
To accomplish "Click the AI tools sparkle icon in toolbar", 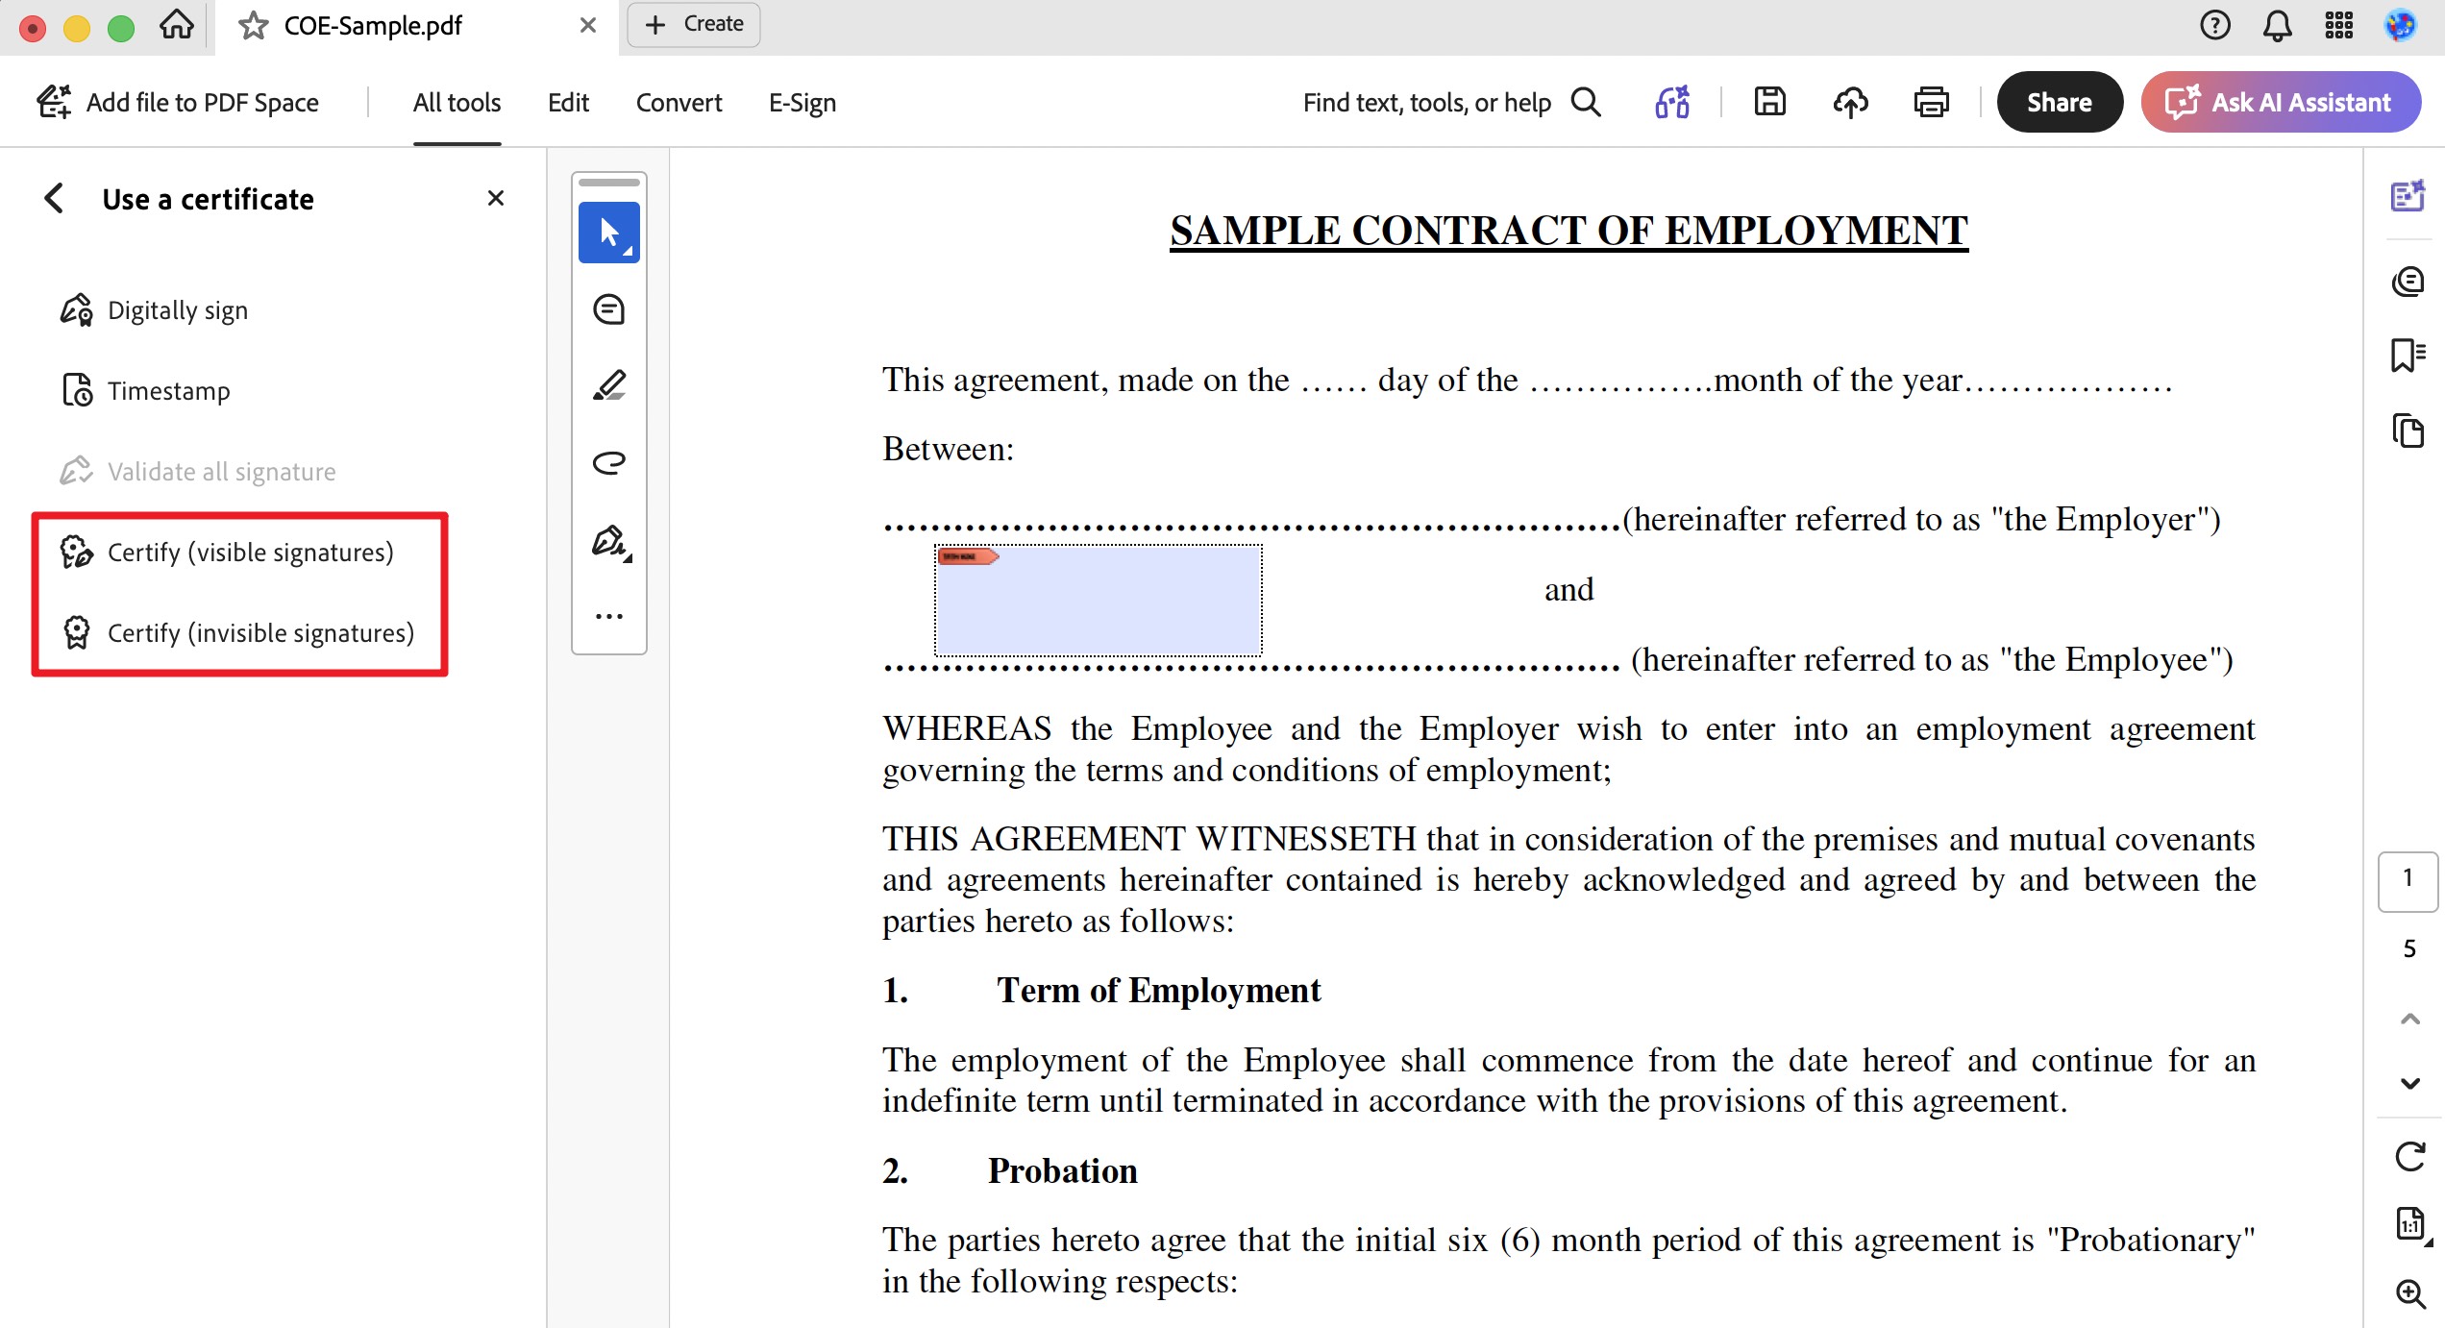I will tap(1673, 102).
